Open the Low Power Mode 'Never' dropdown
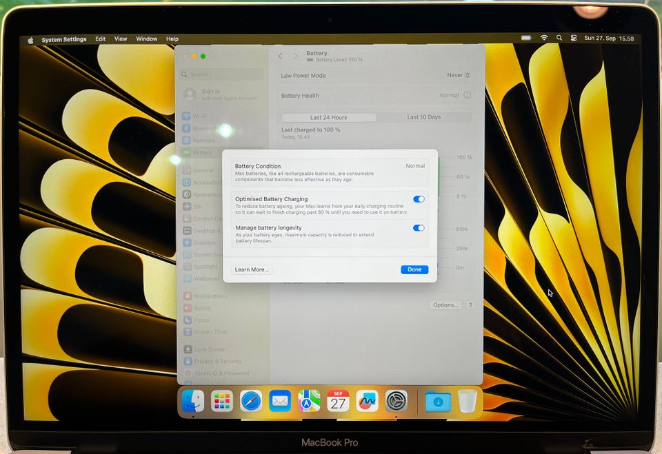This screenshot has width=662, height=454. [458, 75]
